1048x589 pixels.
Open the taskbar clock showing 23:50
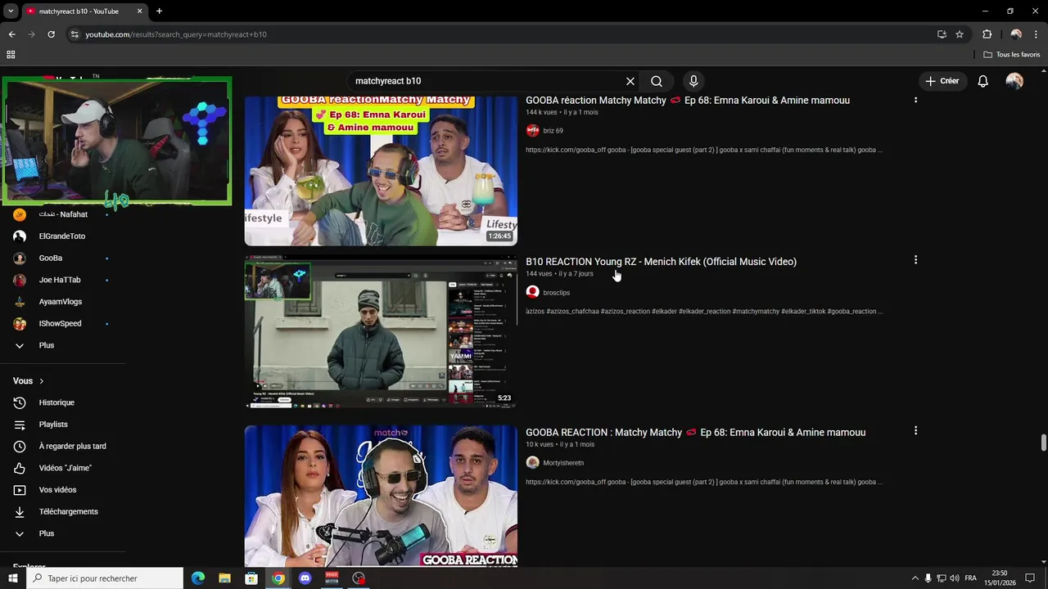1000,578
